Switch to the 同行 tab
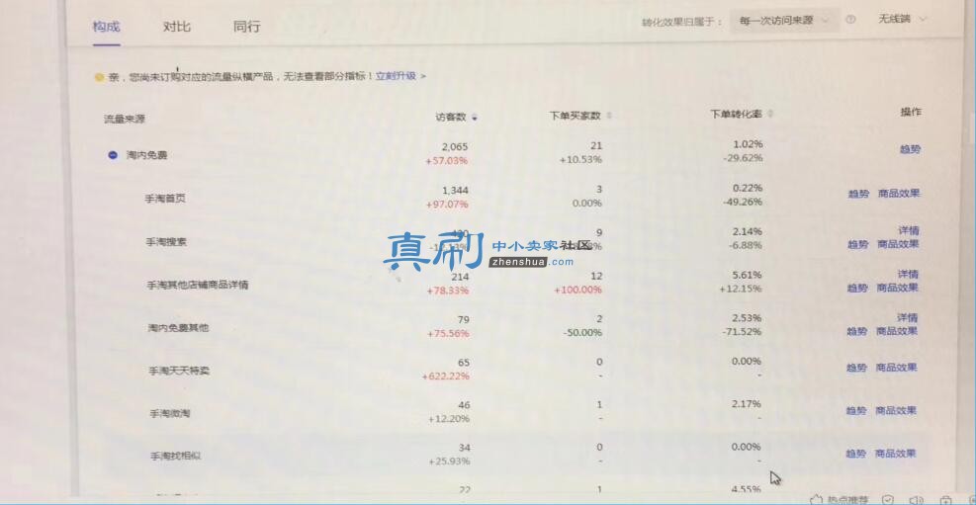976x505 pixels. pyautogui.click(x=246, y=27)
